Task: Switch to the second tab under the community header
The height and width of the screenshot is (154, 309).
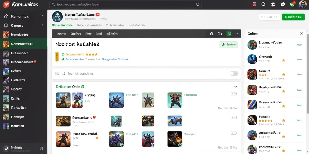Action: pos(89,25)
